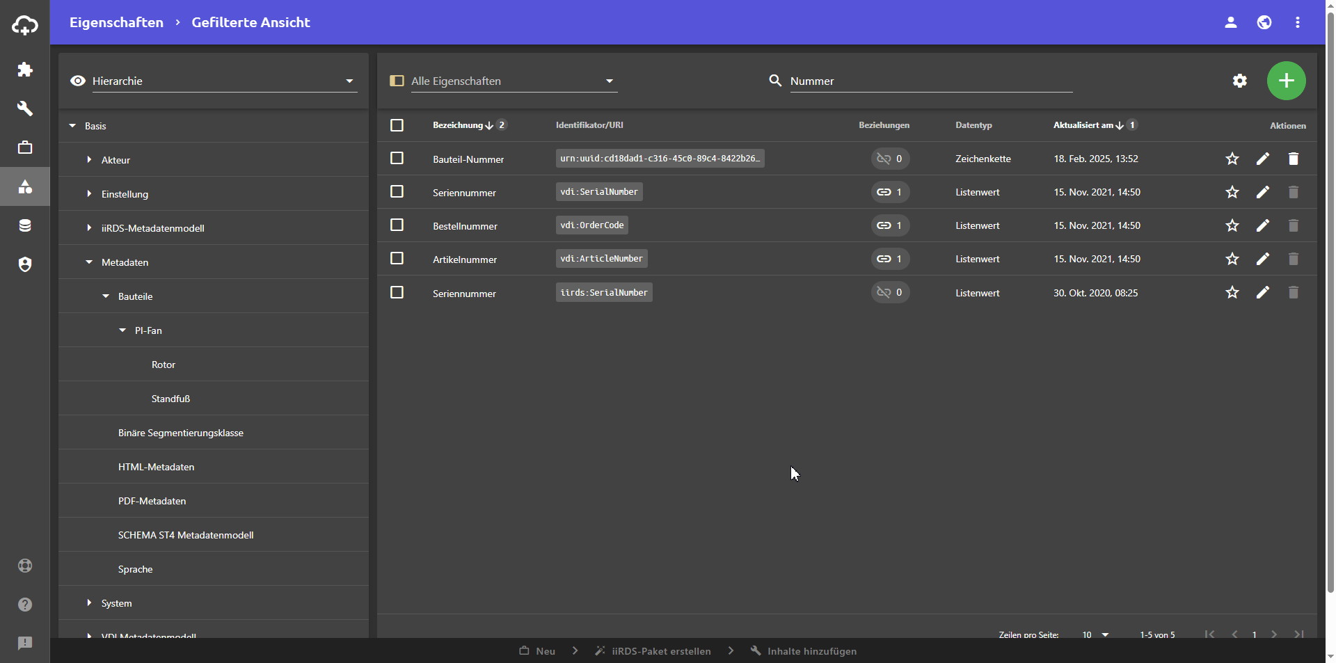Click iiRDS-Paket erstellen in bottom bar

pos(660,651)
